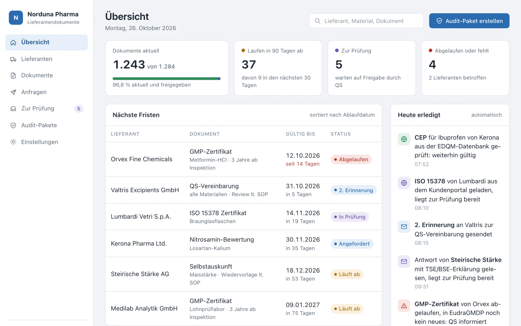Click the purple globe icon for ISO 15378 entry
Screen dimensions: 521x326
404,183
